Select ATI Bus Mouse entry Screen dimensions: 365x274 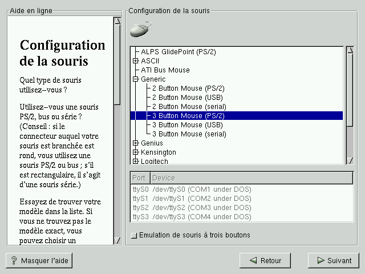coord(165,70)
